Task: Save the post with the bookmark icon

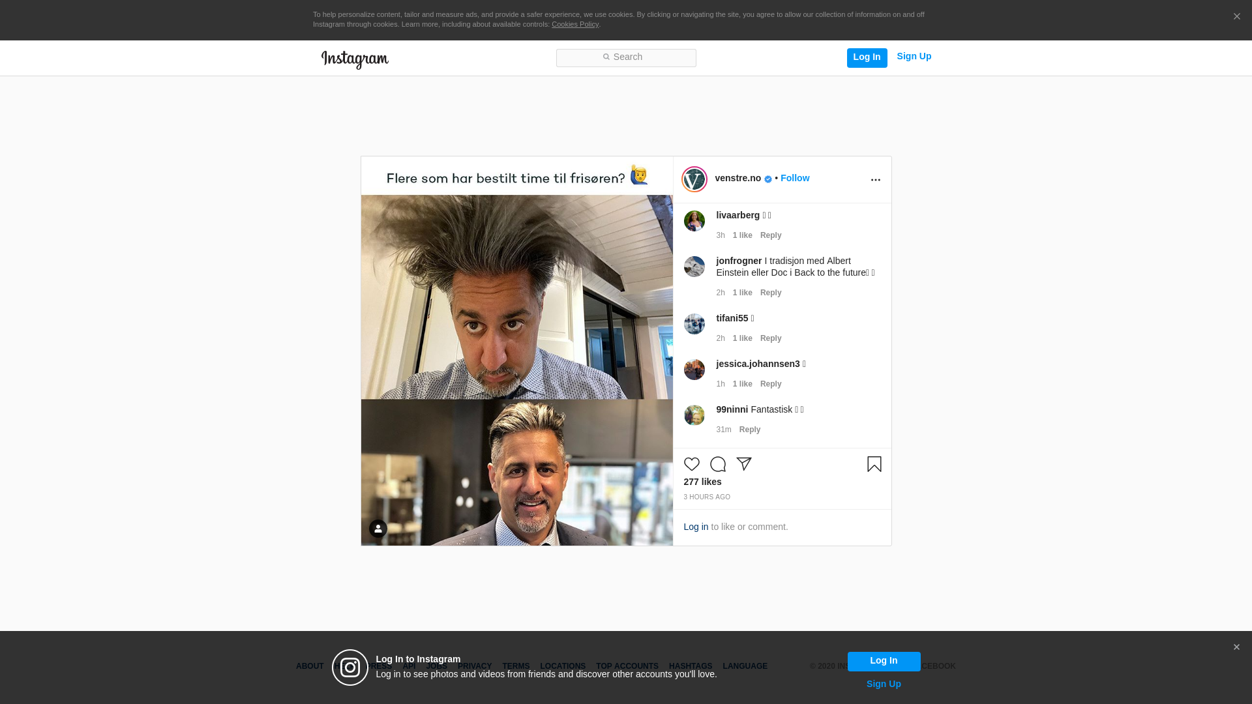Action: pos(874,464)
